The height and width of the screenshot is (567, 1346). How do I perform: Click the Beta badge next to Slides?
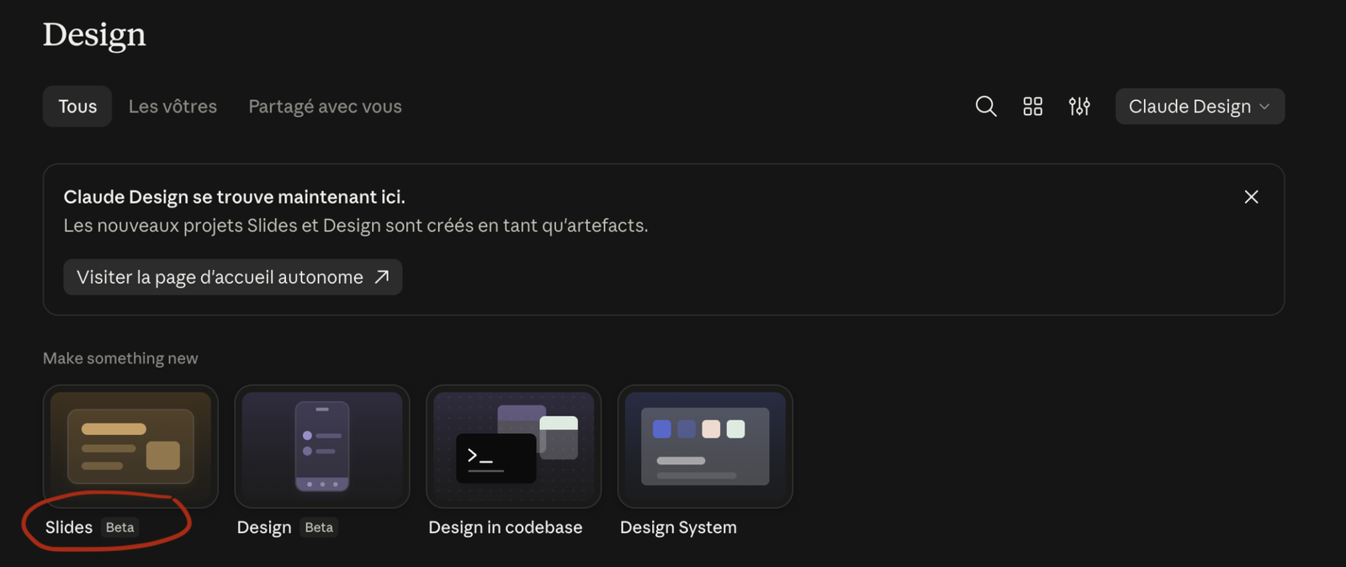(x=119, y=527)
